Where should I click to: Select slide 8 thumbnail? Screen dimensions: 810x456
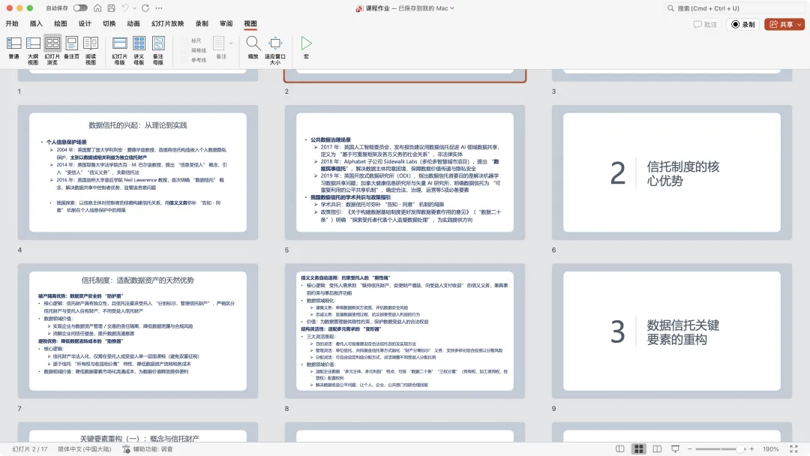[x=405, y=331]
